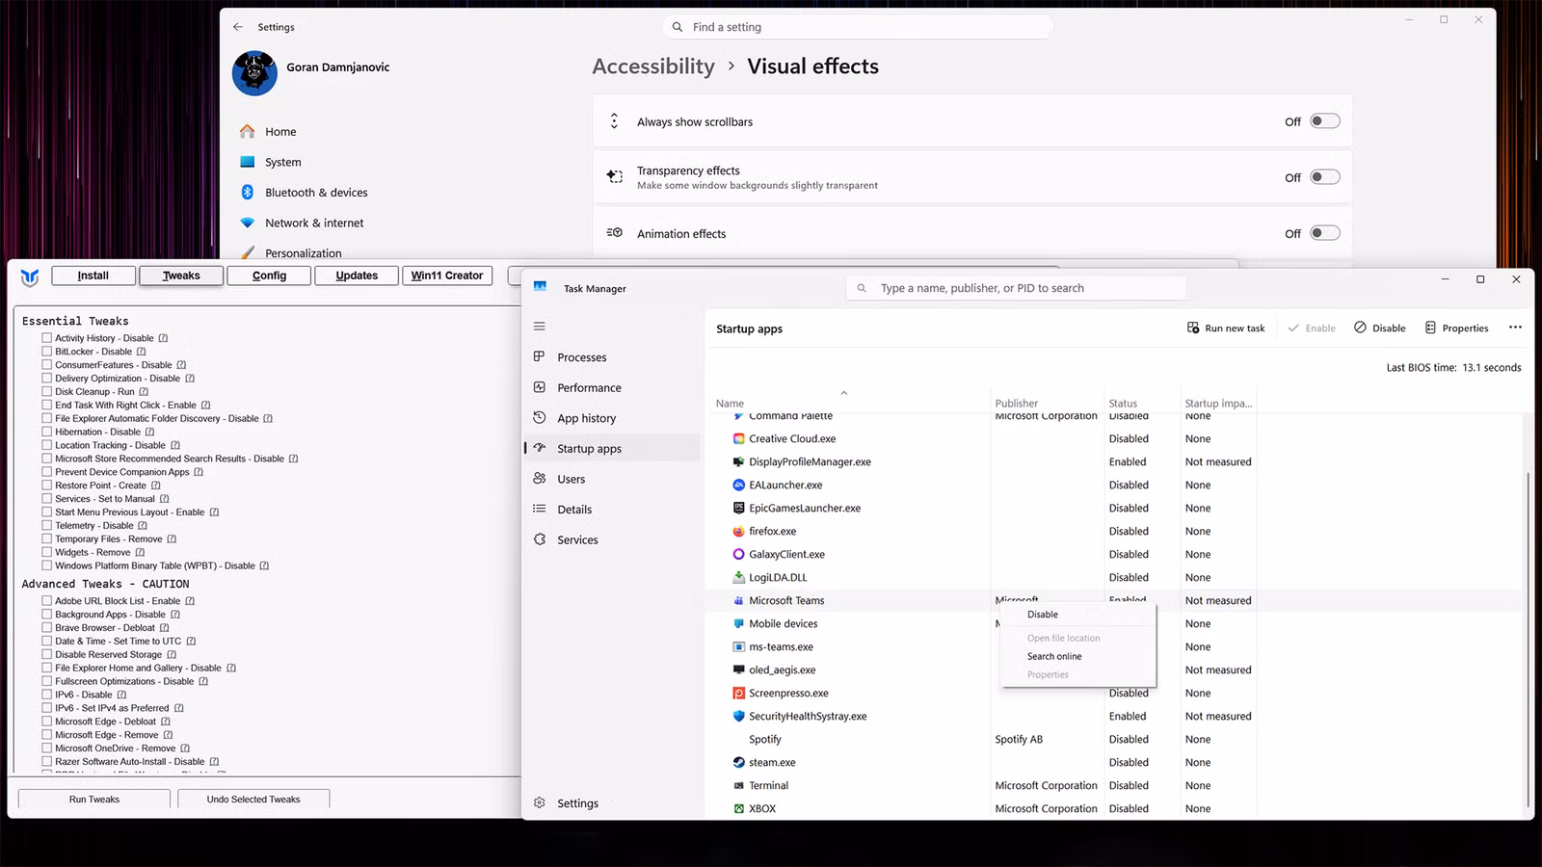Click the Run Tweaks button
This screenshot has height=867, width=1542.
[x=94, y=800]
